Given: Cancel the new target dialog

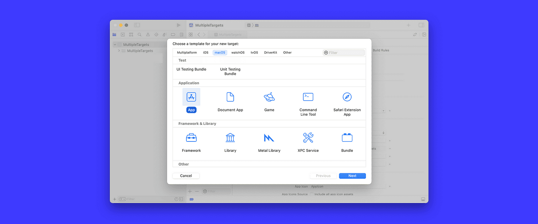Looking at the screenshot, I should (x=186, y=176).
